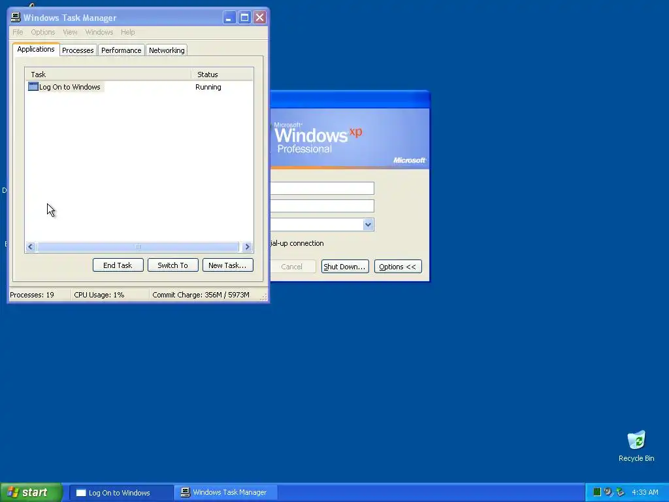Switch to the Processes tab
Viewport: 669px width, 502px height.
(78, 50)
